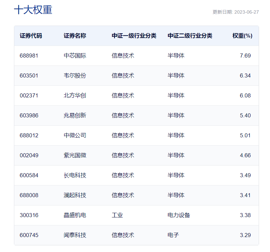Image resolution: width=270 pixels, height=252 pixels.
Task: Click weight value 3.49
Action: click(245, 176)
